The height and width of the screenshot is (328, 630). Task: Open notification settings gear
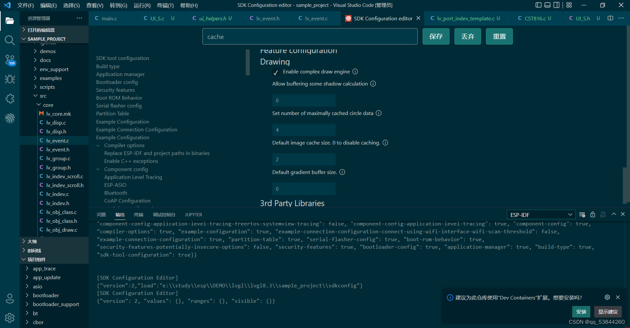607,297
